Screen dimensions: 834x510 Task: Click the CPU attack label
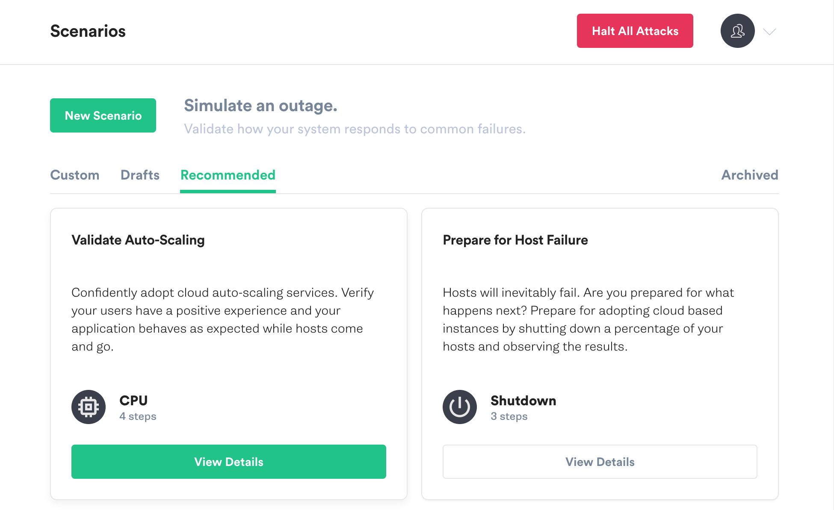[133, 401]
